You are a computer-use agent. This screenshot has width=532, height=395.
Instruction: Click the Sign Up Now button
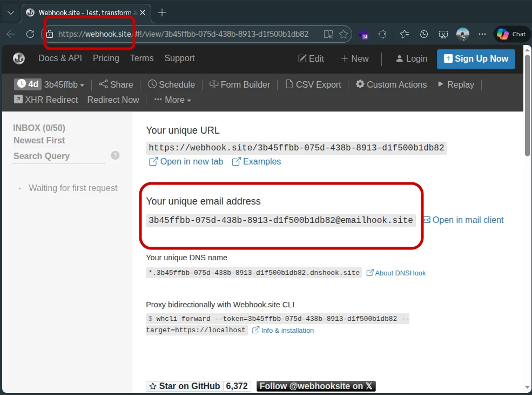click(476, 58)
